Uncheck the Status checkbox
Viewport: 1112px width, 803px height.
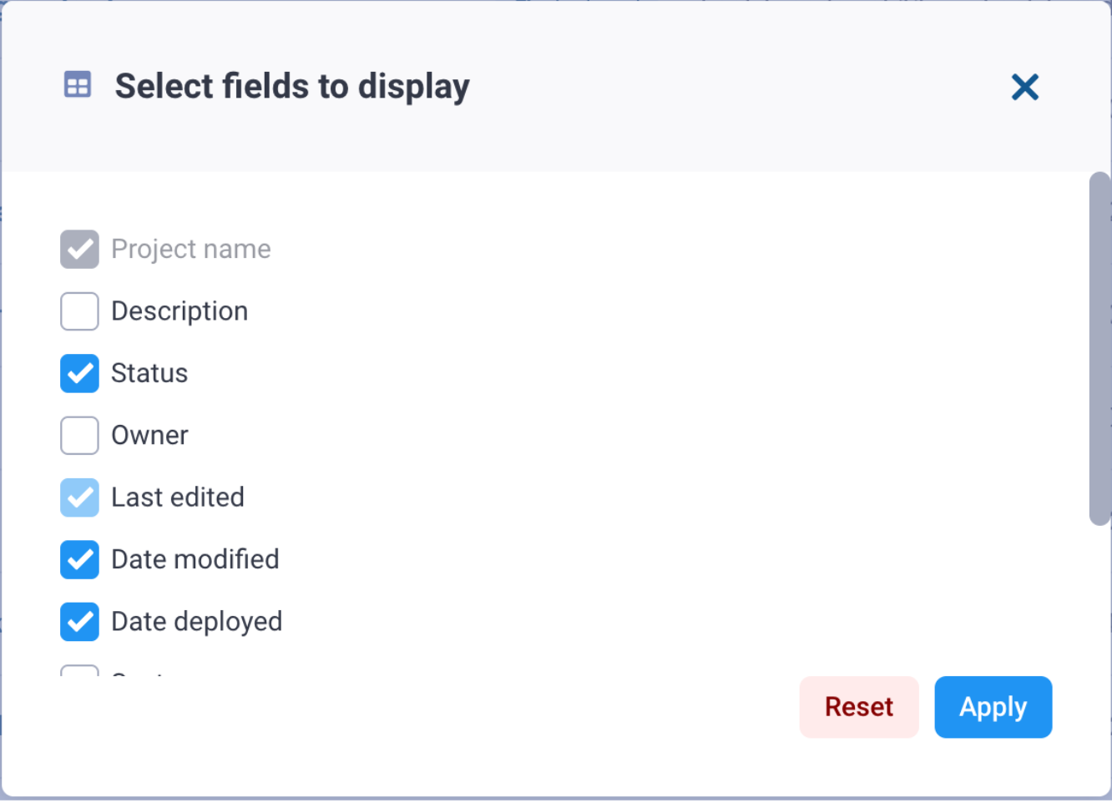tap(79, 373)
